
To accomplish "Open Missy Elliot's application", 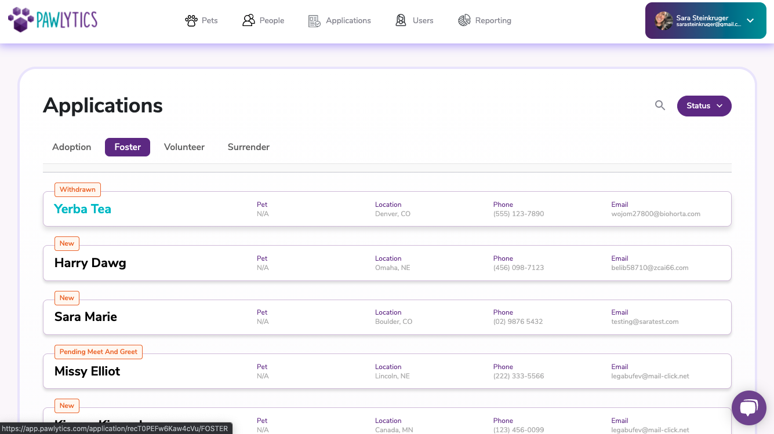I will [x=387, y=371].
